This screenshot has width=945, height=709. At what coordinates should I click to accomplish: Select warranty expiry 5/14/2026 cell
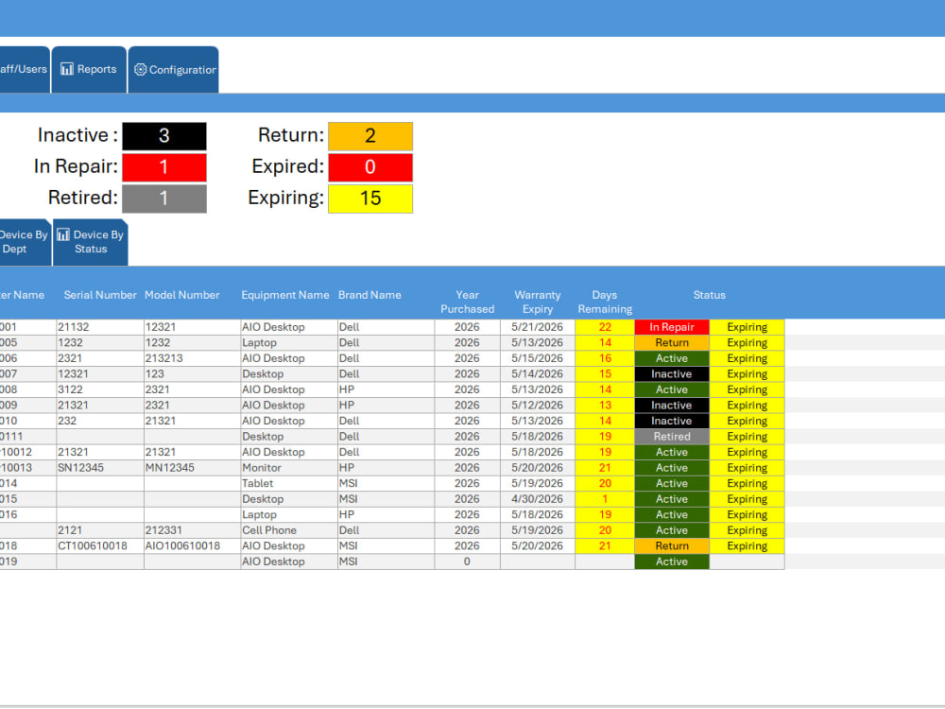538,373
